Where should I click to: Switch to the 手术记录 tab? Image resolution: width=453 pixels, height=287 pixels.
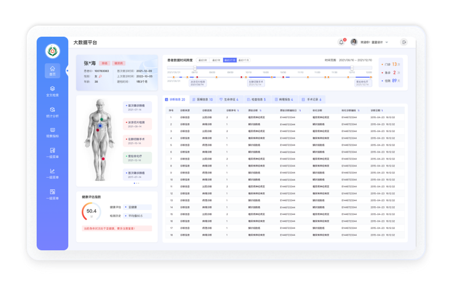(313, 100)
